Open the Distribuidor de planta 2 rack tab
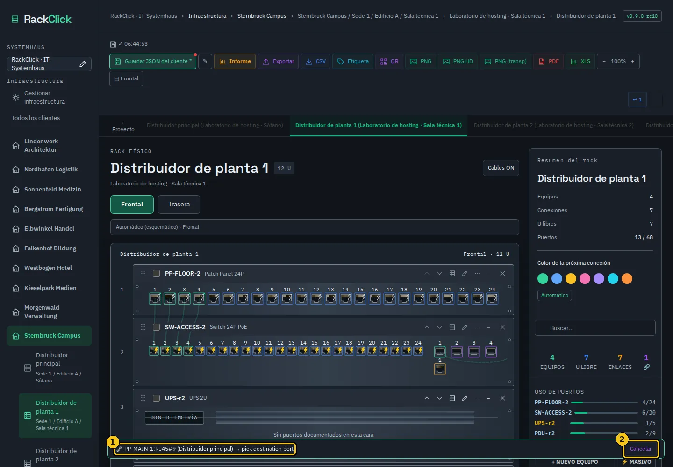The width and height of the screenshot is (673, 467). [554, 125]
